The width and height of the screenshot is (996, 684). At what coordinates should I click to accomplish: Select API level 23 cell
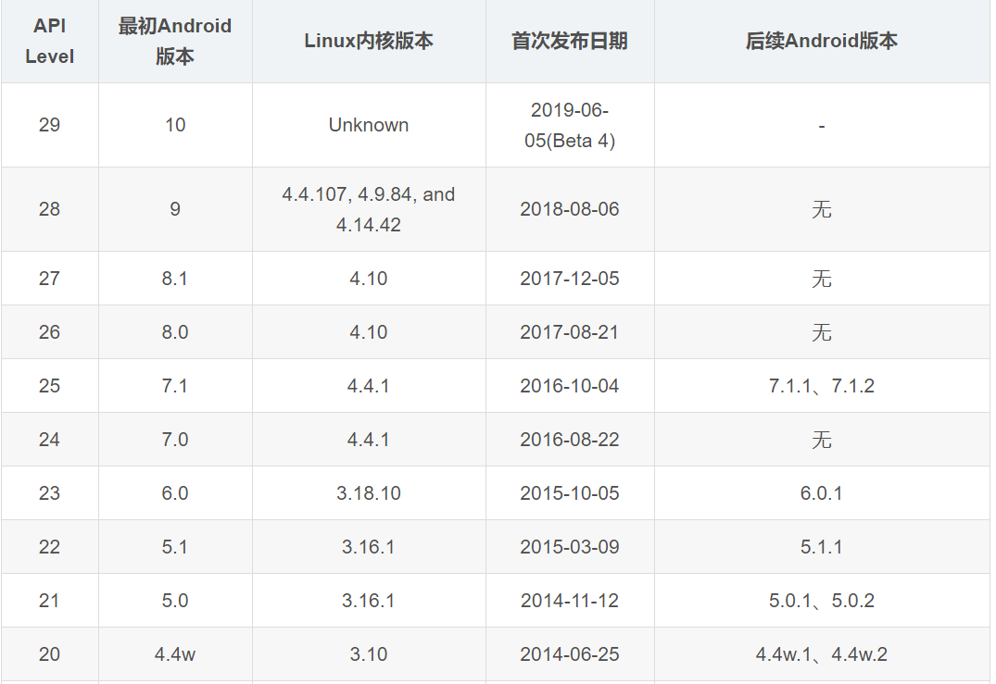(49, 493)
